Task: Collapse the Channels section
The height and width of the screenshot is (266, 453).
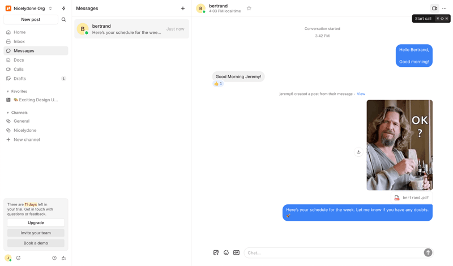Action: point(8,113)
